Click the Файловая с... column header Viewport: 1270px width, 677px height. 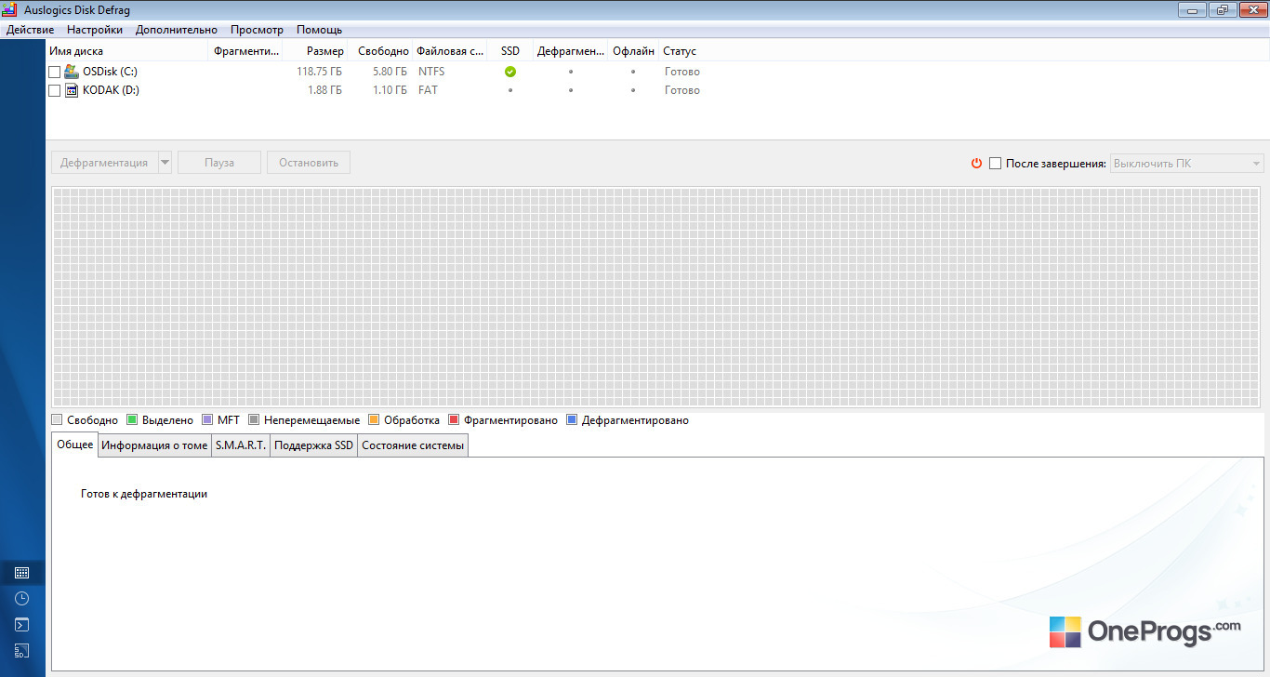point(450,51)
